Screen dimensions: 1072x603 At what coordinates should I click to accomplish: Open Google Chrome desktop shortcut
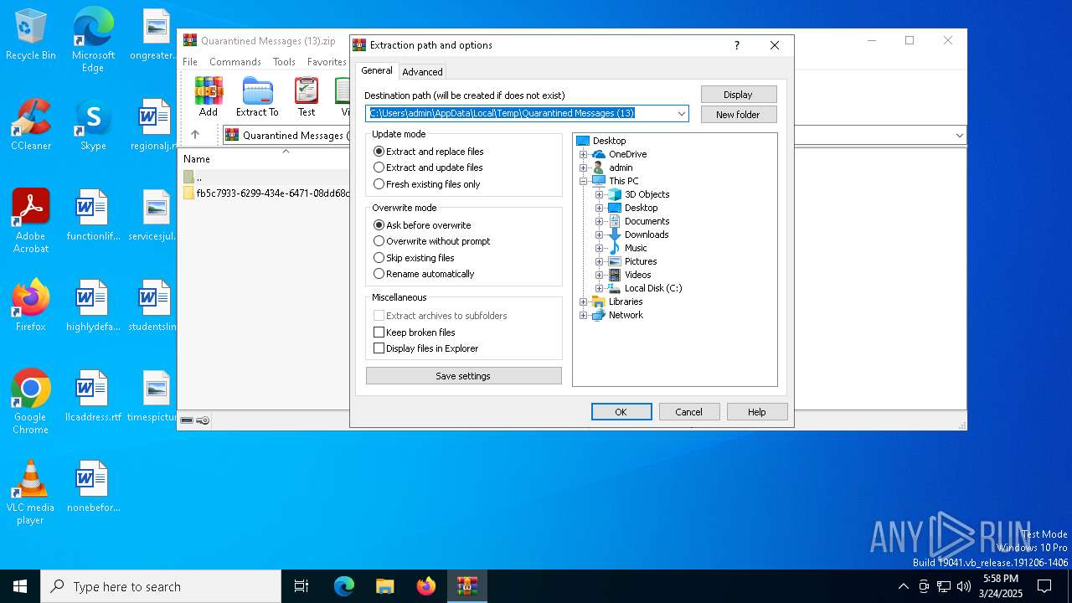31,402
